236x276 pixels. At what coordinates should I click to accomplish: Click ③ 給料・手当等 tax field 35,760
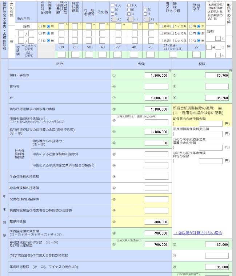tap(217, 75)
